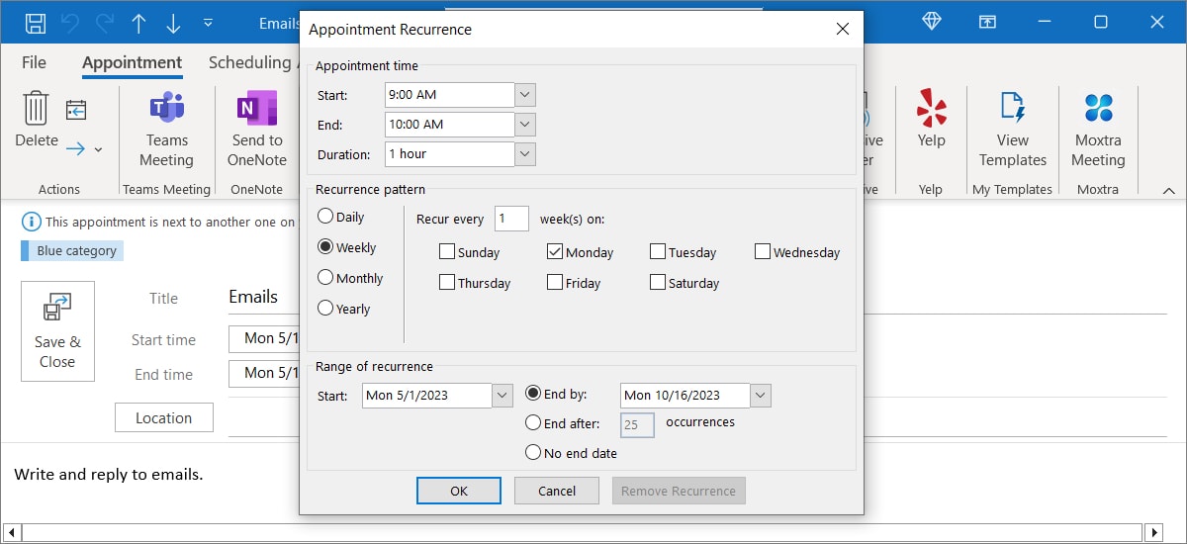Click the Emails title field

point(263,297)
